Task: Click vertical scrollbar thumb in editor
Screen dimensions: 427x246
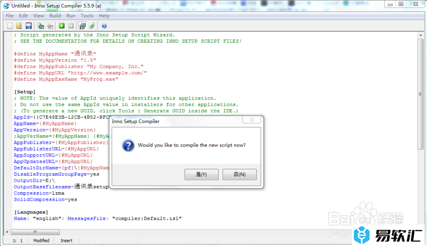Action: [421, 94]
